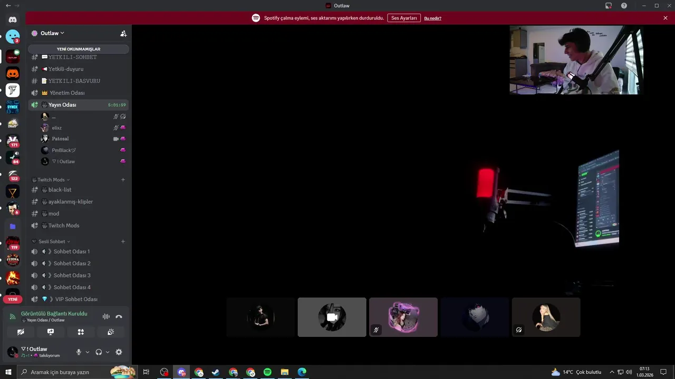This screenshot has width=675, height=379.
Task: Open the black-list channel
Action: [x=79, y=189]
